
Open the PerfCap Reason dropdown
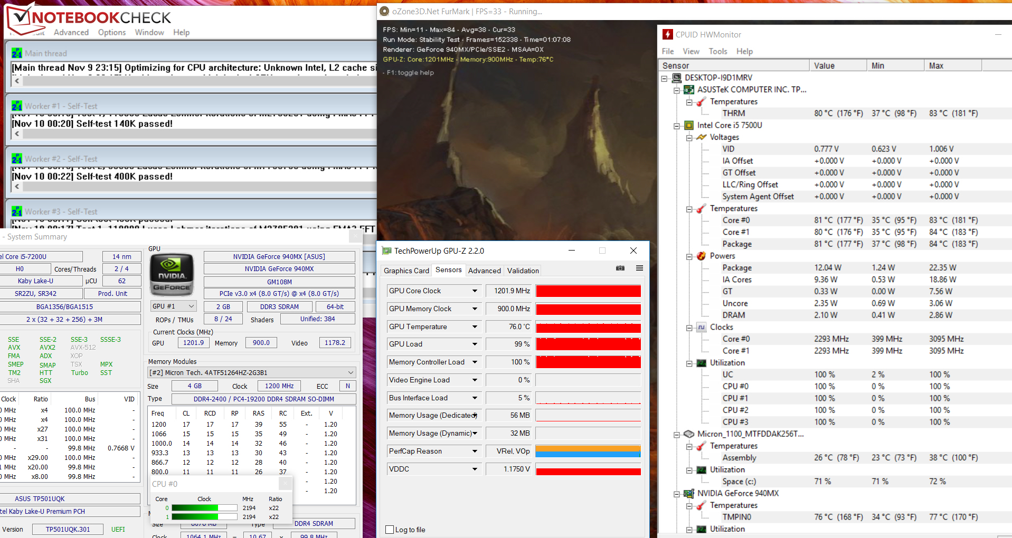(x=475, y=451)
